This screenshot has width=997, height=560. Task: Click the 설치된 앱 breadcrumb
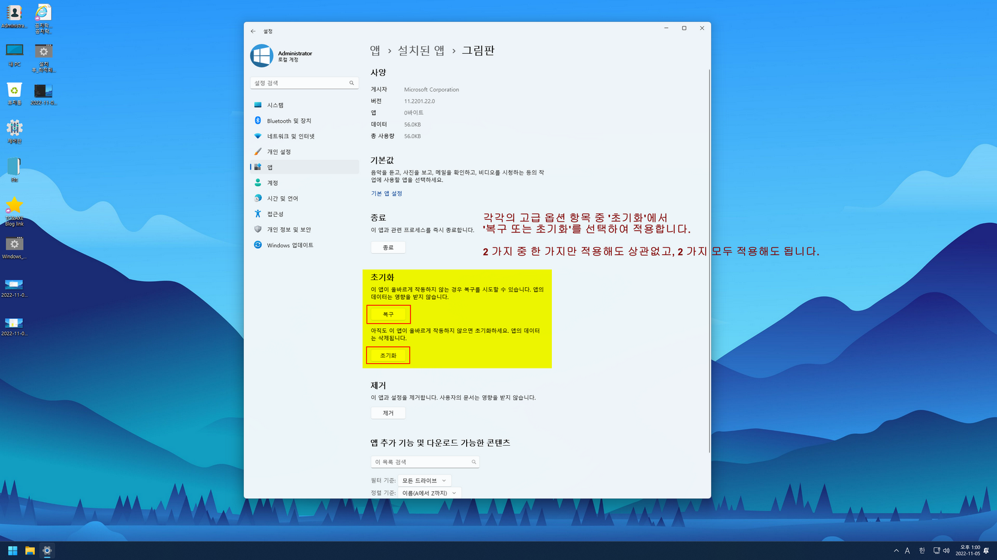click(x=421, y=51)
